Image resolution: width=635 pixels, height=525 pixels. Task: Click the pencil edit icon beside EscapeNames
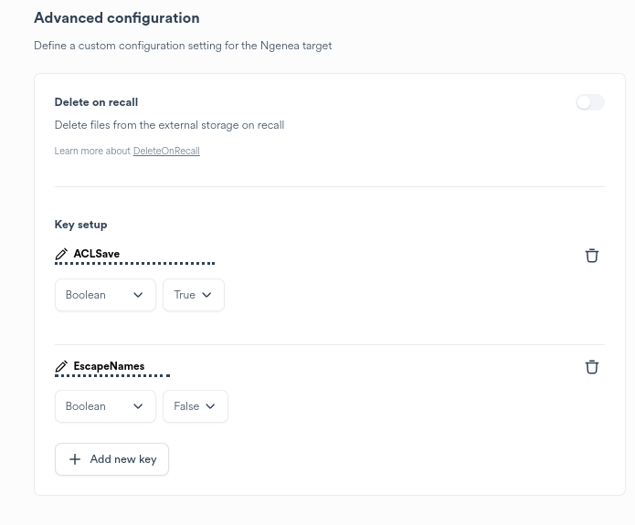coord(61,366)
